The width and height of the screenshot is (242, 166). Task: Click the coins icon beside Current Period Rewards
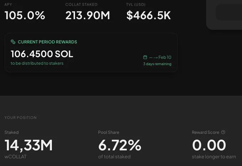pos(13,42)
